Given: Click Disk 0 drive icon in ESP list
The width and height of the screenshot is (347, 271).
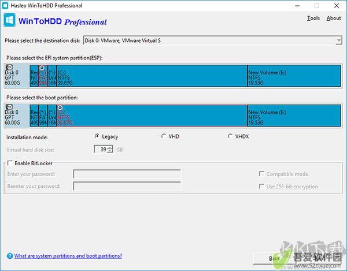Looking at the screenshot, I should (9, 67).
